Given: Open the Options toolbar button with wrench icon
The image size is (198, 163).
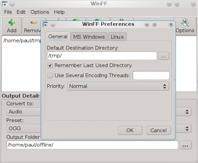Looking at the screenshot, I should pyautogui.click(x=185, y=26).
